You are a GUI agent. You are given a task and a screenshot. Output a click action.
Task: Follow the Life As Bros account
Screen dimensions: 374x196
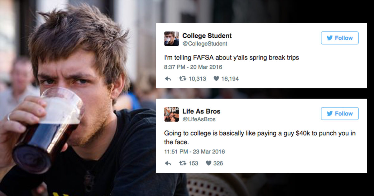tap(340, 114)
